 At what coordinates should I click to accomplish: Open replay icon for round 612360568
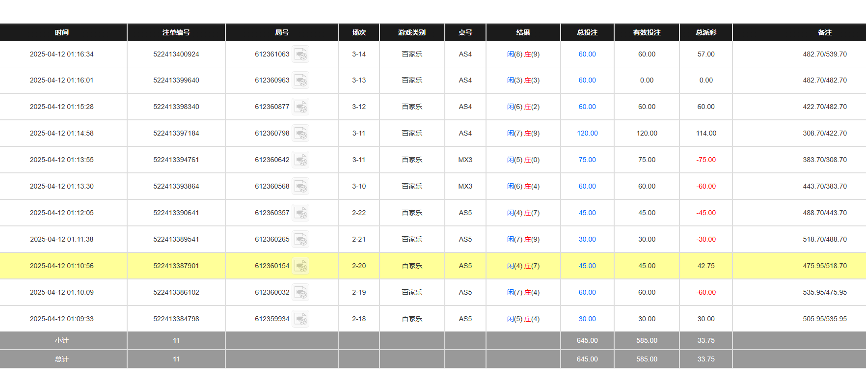[300, 186]
